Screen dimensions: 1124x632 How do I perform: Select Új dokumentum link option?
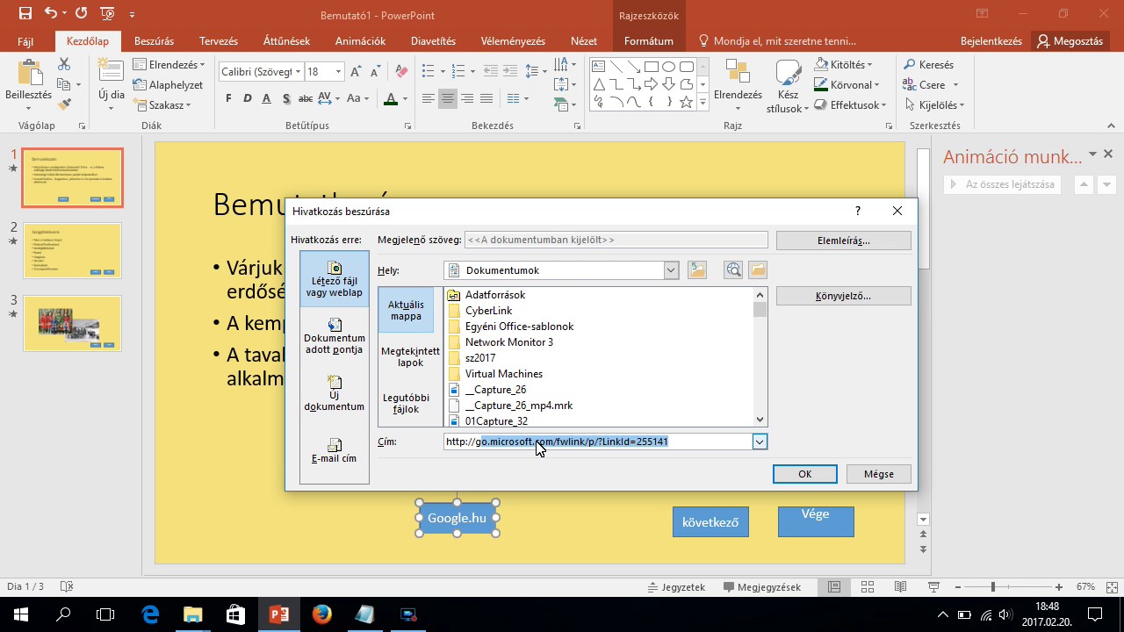[335, 393]
